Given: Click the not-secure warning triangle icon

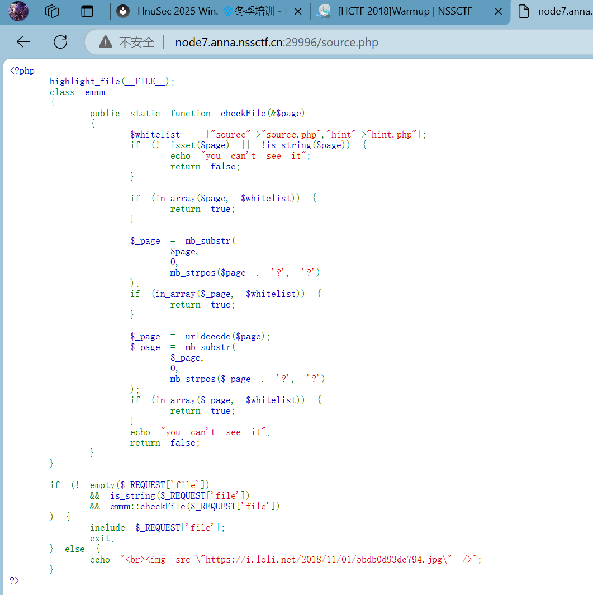Looking at the screenshot, I should click(x=105, y=42).
